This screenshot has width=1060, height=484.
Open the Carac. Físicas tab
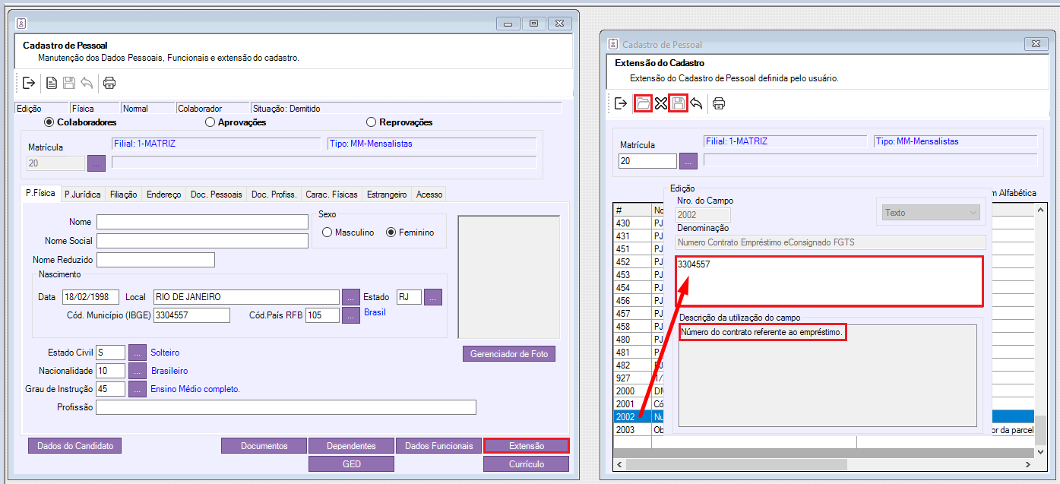[332, 195]
